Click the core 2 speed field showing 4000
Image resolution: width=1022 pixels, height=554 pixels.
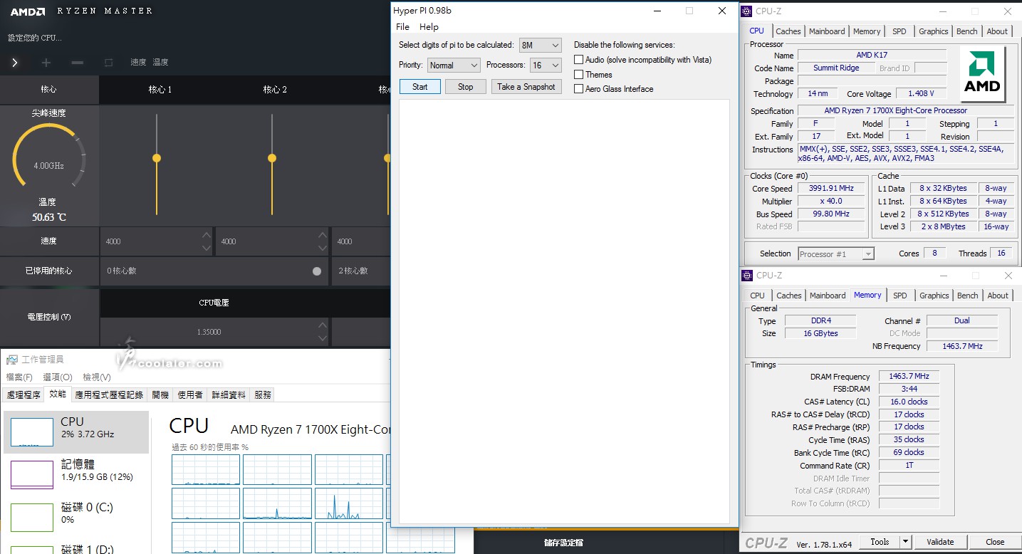point(272,241)
